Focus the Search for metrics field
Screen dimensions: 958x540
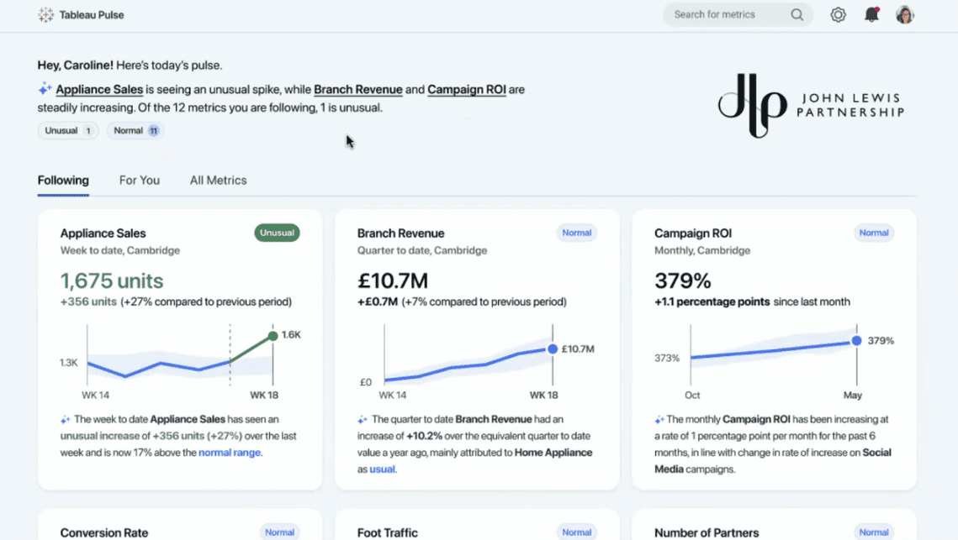(723, 15)
